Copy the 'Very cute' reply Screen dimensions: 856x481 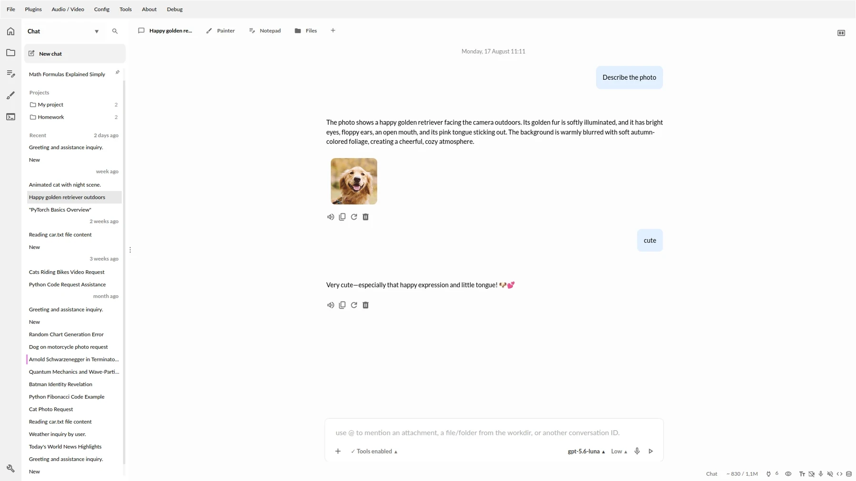342,305
